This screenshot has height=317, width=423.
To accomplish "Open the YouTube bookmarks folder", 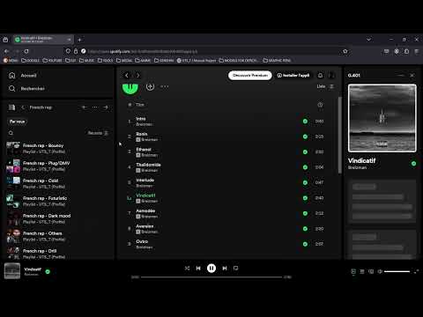I will coord(52,61).
